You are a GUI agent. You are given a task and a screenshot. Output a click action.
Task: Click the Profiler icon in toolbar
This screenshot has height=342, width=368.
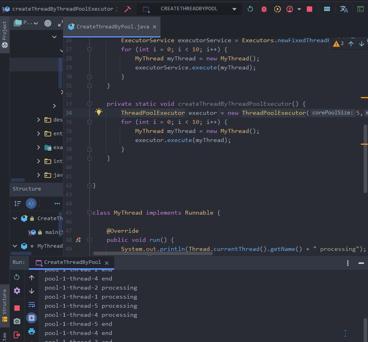(290, 9)
